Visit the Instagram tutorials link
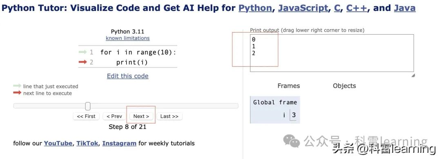441x159 pixels. 119,143
